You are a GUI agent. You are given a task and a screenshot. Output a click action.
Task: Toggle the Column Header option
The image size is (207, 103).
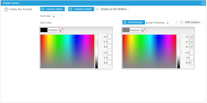pos(81,9)
